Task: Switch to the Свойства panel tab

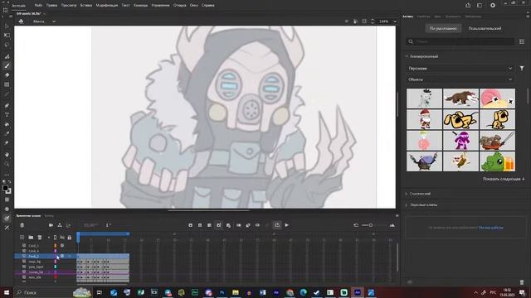Action: pos(423,17)
